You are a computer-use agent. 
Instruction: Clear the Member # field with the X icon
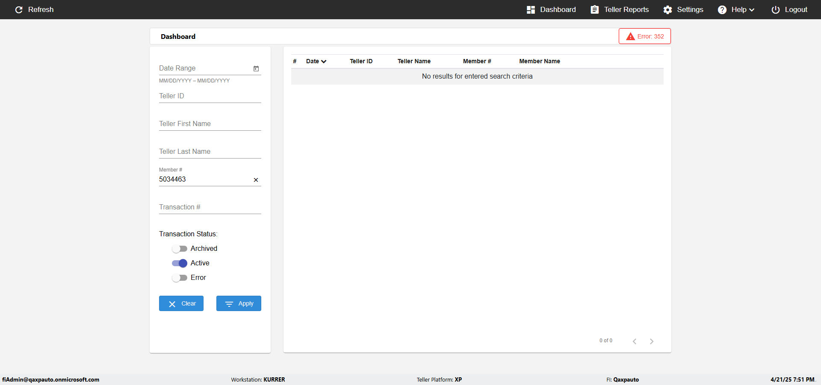click(x=256, y=180)
